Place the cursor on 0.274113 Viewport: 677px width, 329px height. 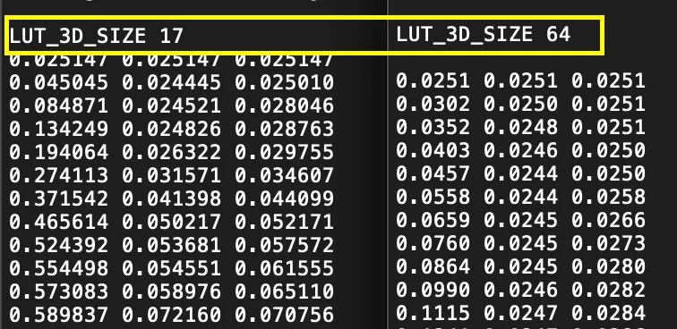(59, 175)
